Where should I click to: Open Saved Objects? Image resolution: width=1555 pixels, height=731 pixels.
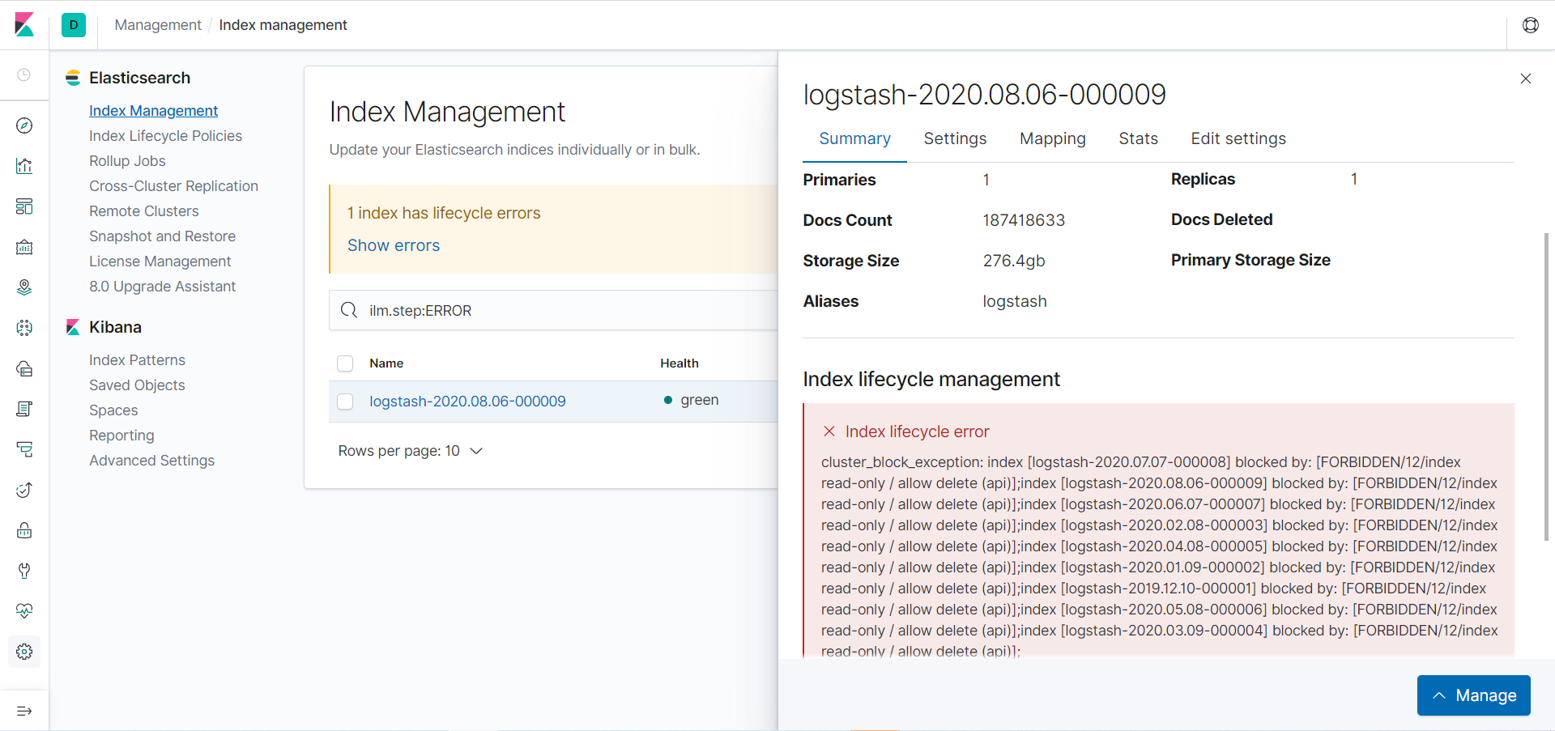coord(137,385)
